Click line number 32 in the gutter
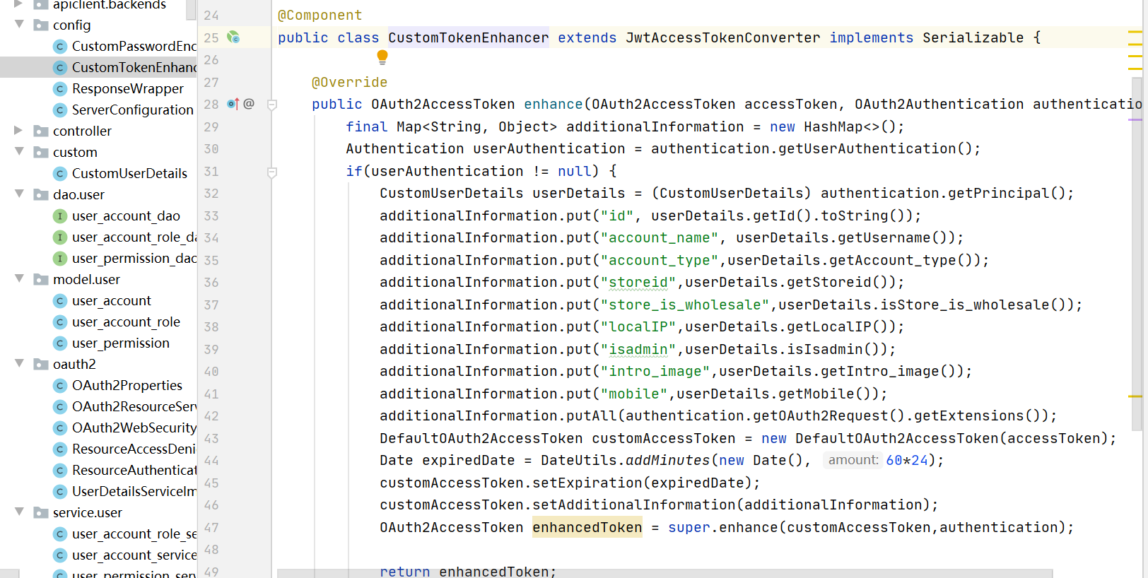 tap(211, 194)
